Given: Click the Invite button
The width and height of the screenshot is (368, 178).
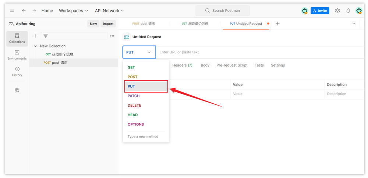Looking at the screenshot, I should pos(319,11).
